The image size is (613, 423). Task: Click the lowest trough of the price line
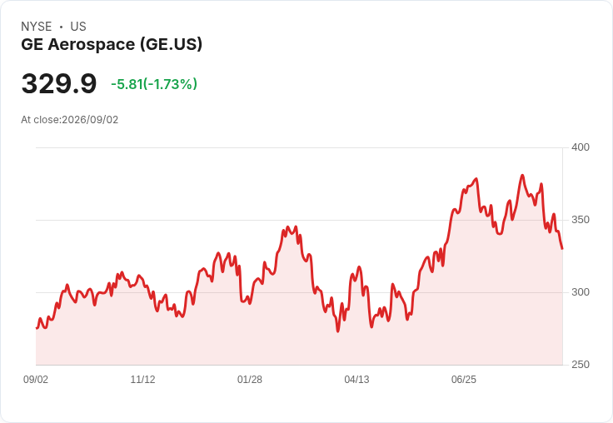pyautogui.click(x=338, y=331)
